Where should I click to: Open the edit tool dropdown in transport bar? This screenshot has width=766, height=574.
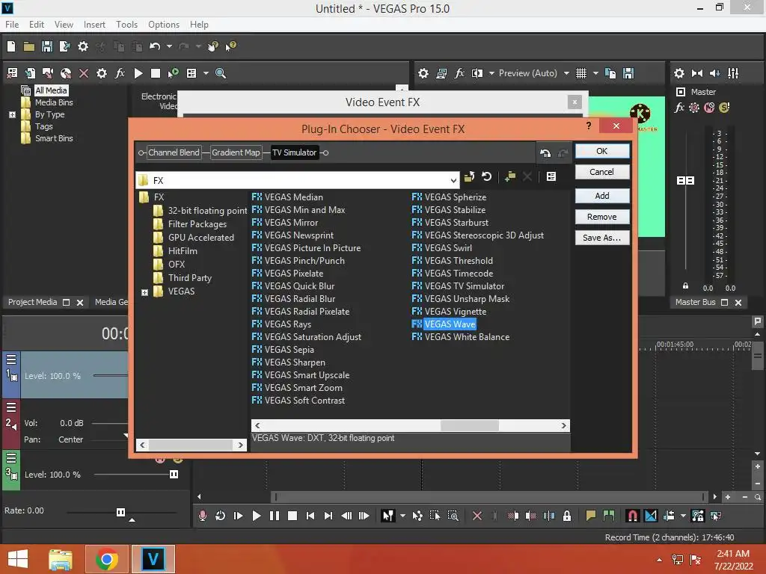click(x=402, y=516)
